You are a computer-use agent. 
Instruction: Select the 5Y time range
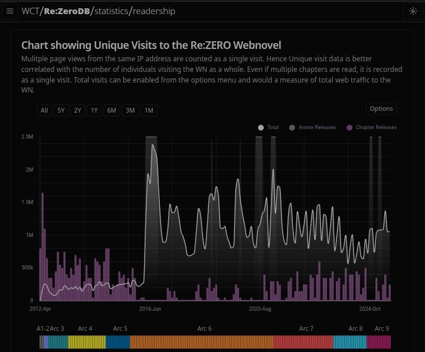click(61, 110)
